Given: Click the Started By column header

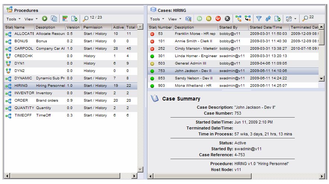Looking at the screenshot, I should tap(233, 27).
